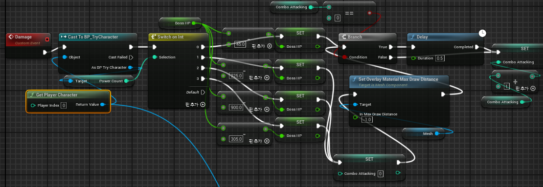
Task: Select the Damage custom event node icon
Action: [11, 37]
